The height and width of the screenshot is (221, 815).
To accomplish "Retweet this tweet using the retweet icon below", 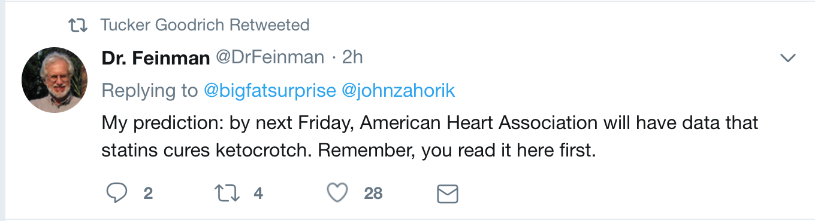I will coord(227,193).
